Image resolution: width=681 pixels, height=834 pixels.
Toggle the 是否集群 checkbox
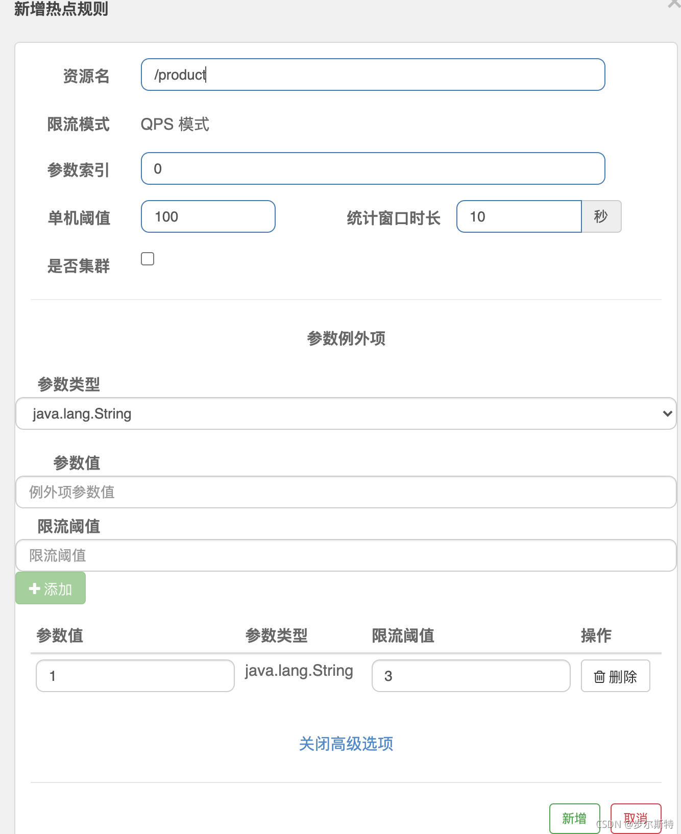pos(148,259)
